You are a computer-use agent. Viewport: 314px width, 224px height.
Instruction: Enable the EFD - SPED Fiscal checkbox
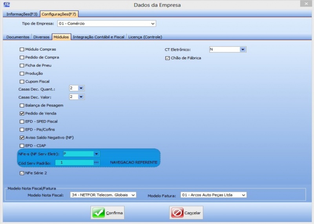pyautogui.click(x=22, y=121)
